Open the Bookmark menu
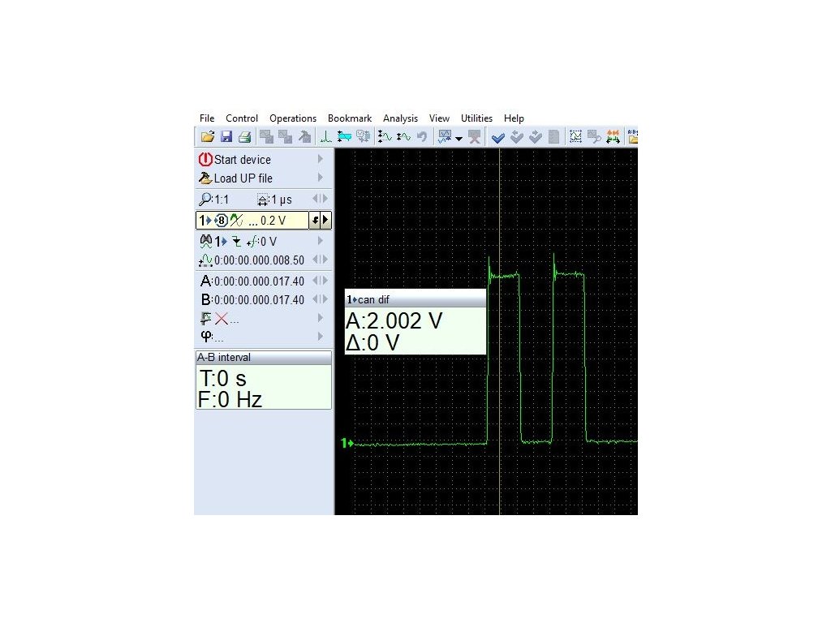 pos(349,118)
